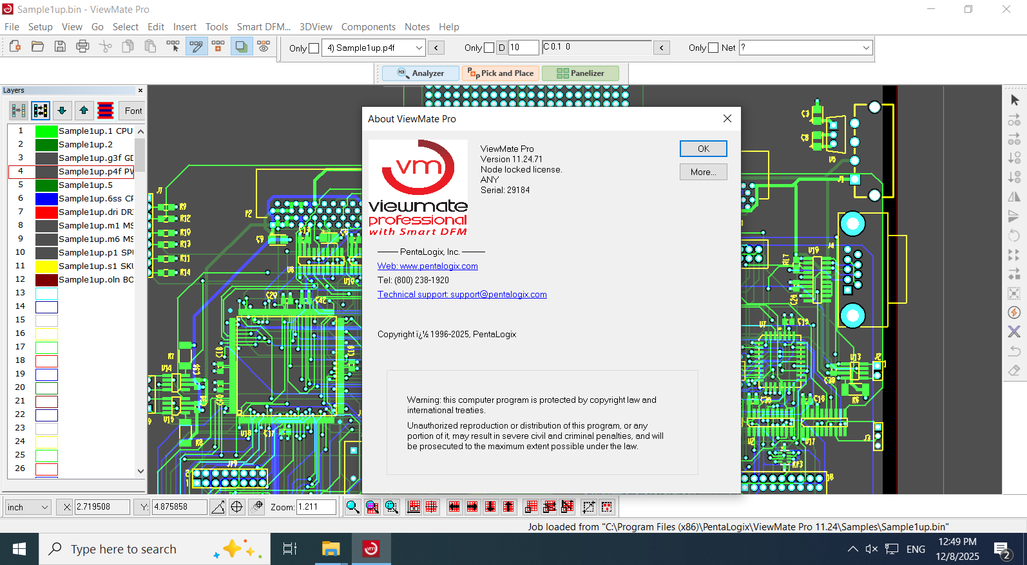
Task: Click yellow swatch of Sample1up.s1 layer
Action: pyautogui.click(x=46, y=266)
